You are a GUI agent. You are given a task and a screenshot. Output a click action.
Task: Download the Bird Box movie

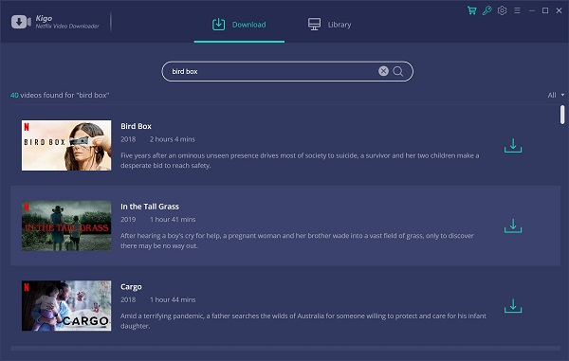click(x=513, y=145)
